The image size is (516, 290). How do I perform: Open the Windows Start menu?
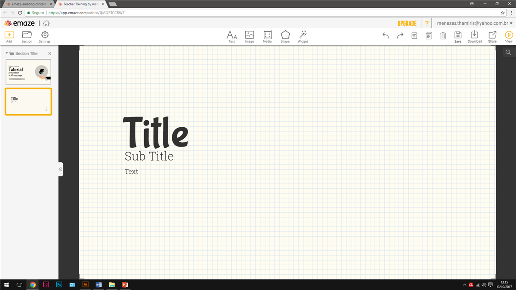[x=6, y=285]
